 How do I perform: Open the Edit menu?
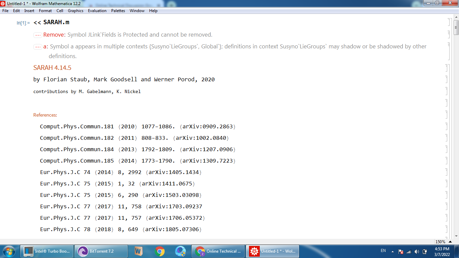[16, 11]
